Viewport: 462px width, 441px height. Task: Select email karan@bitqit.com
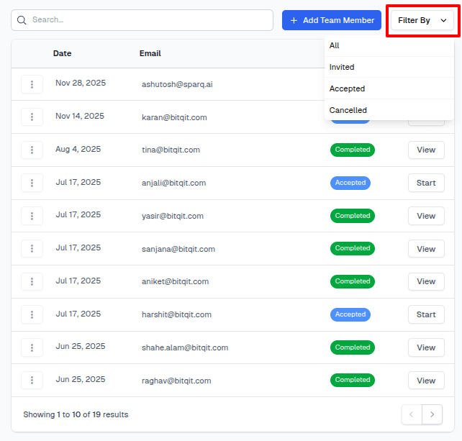174,117
